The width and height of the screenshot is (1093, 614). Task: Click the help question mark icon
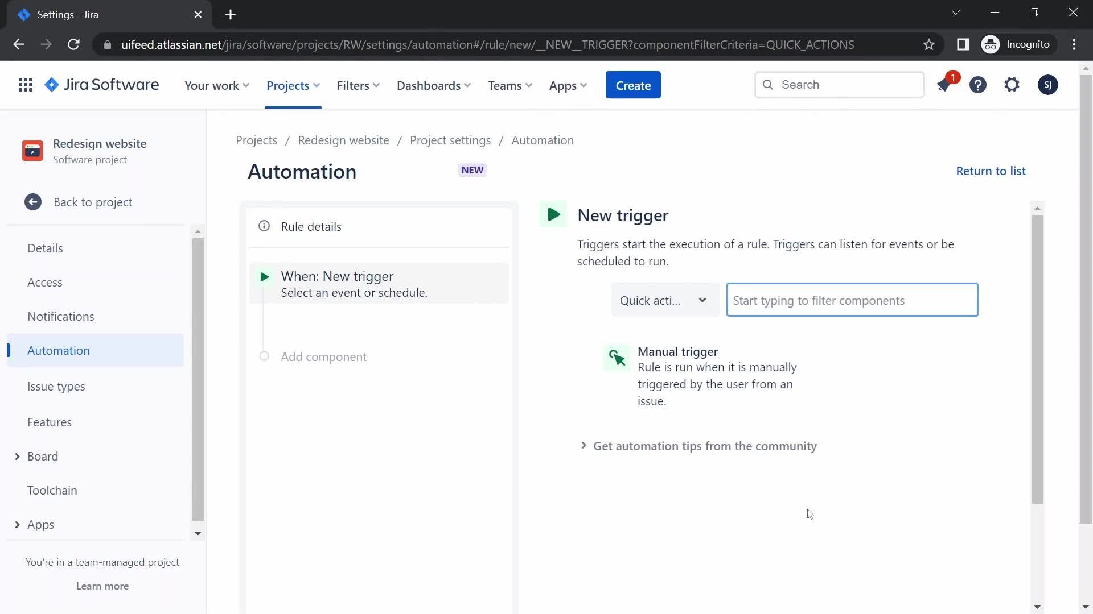pos(978,85)
